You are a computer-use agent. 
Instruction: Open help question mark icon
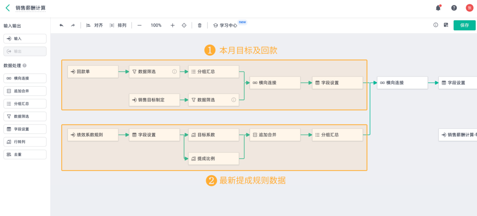pos(454,8)
